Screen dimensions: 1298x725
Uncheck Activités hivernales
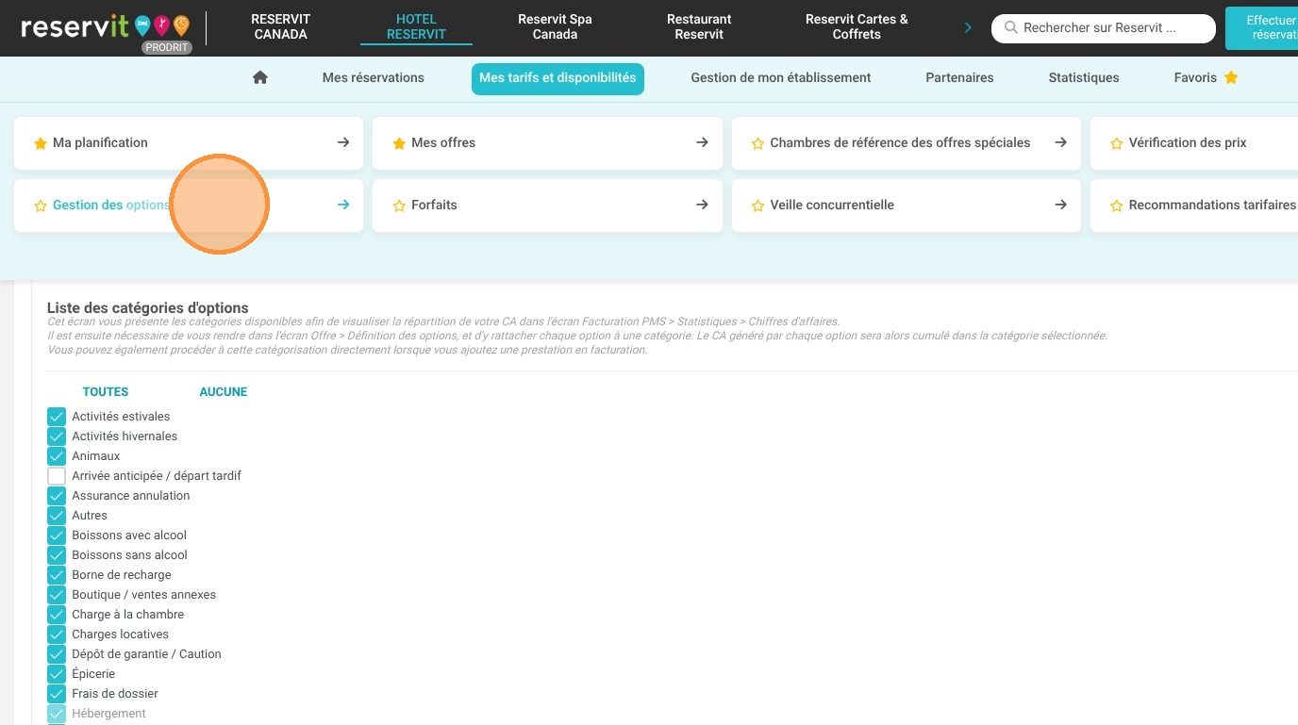[57, 437]
